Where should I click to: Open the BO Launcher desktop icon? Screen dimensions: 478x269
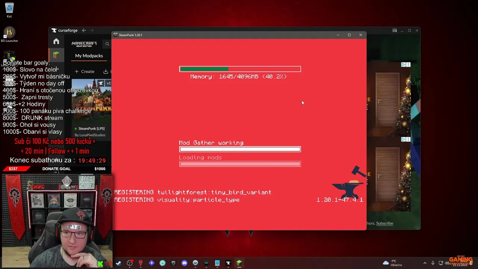coord(9,35)
